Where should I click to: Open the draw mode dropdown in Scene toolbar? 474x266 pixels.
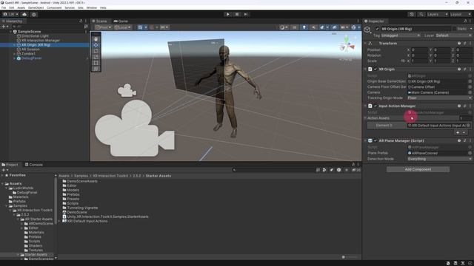pyautogui.click(x=283, y=27)
